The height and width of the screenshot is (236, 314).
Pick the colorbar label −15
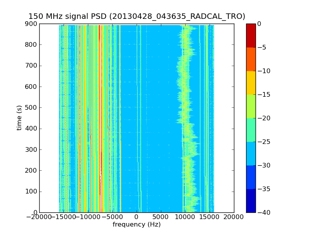pyautogui.click(x=264, y=95)
